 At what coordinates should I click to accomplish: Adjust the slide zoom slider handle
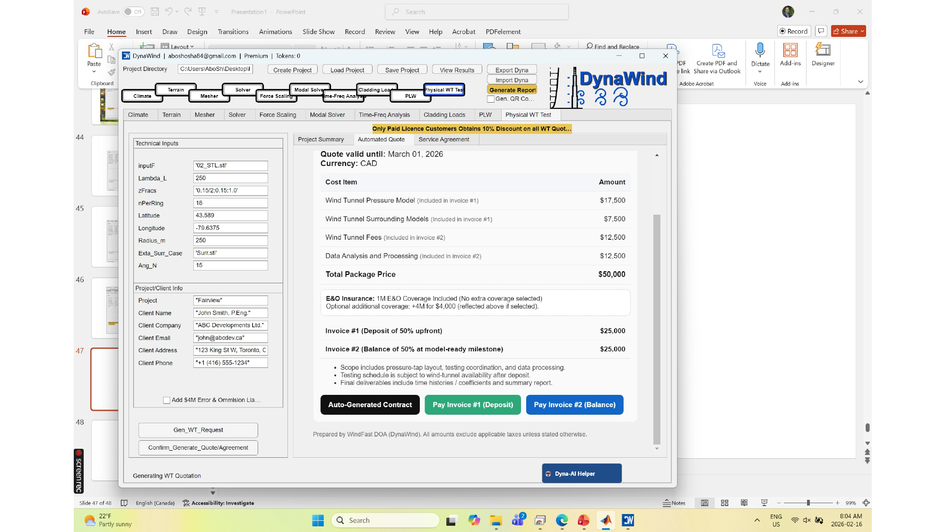808,503
